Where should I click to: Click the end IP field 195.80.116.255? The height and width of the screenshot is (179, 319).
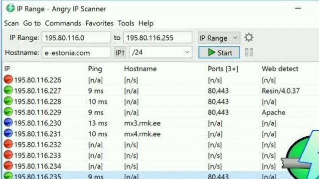point(158,38)
